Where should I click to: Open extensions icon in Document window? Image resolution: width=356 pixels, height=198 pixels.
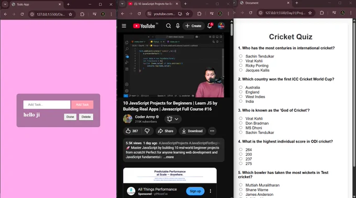tap(322, 13)
